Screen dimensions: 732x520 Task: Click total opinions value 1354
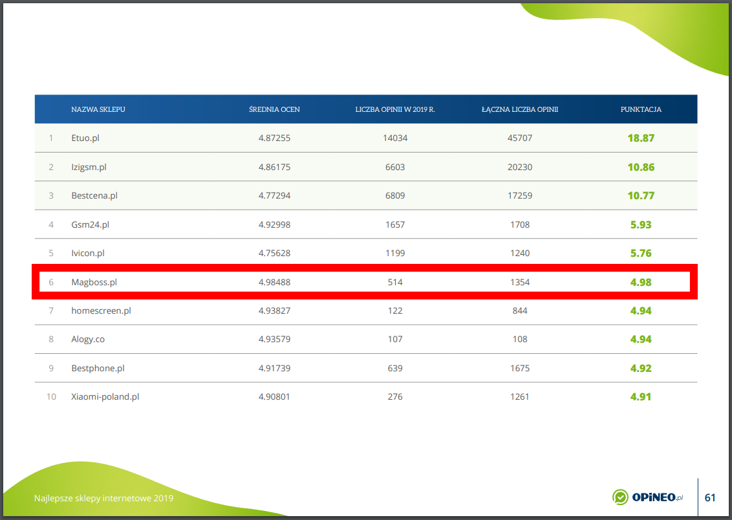[x=520, y=282]
